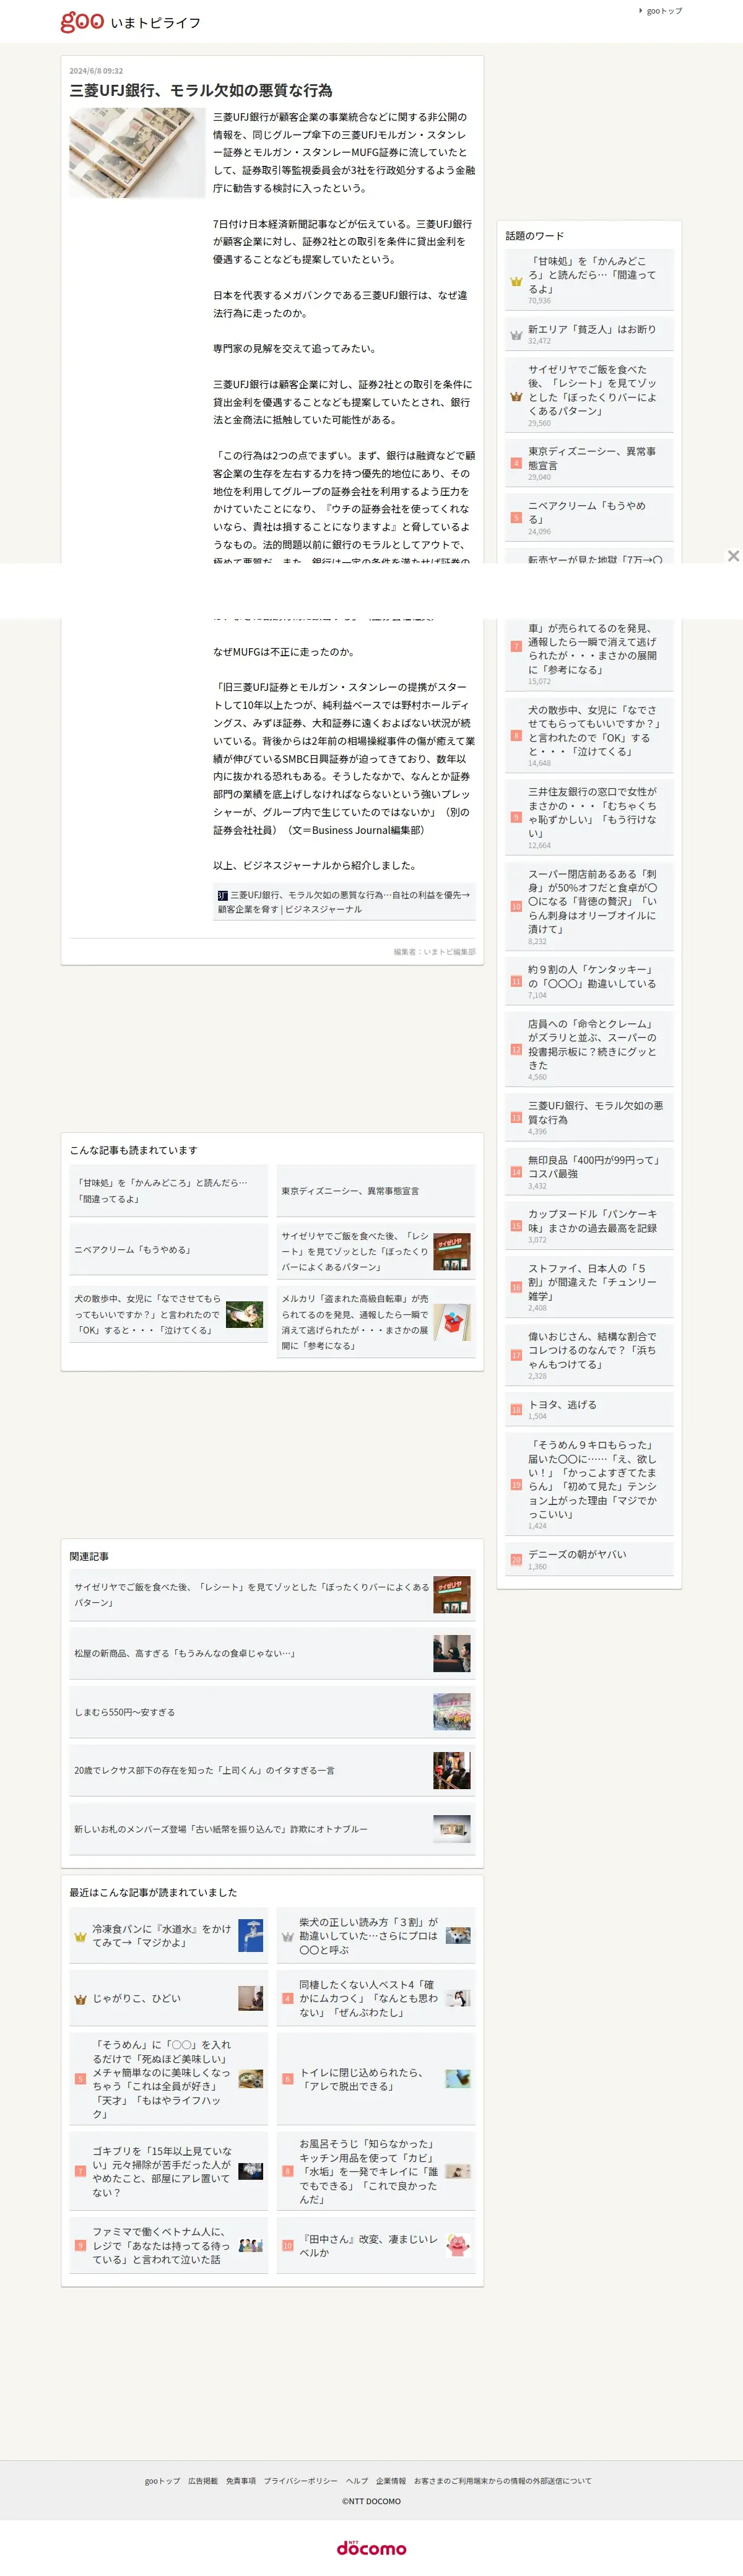The width and height of the screenshot is (743, 2576).
Task: Click the docomo logo in the footer
Action: point(371,2547)
